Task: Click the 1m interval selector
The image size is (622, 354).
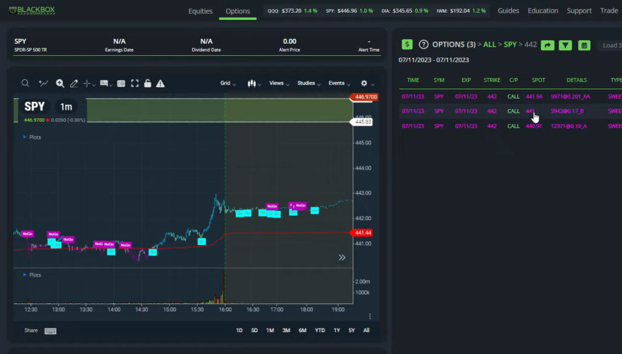Action: tap(66, 107)
